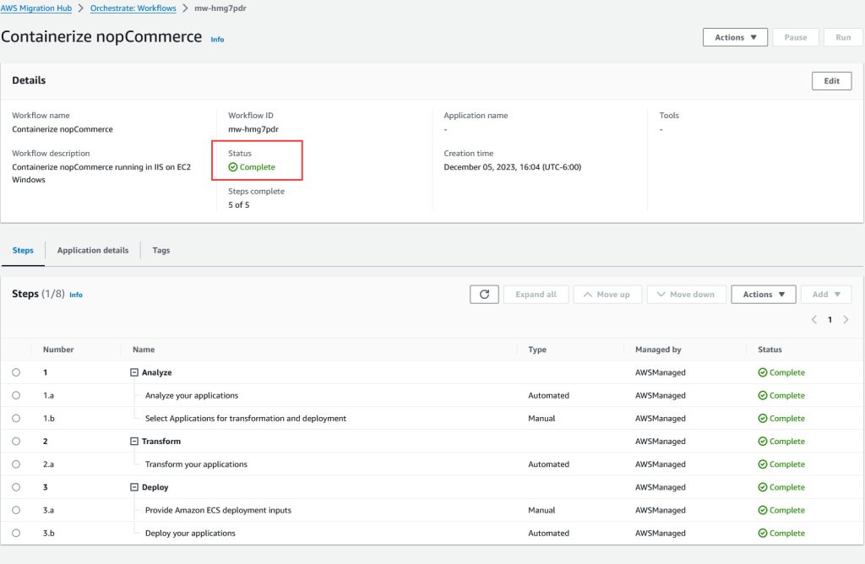
Task: Click the workflow ID value mw-hmg7pdr in Details
Action: (x=253, y=129)
